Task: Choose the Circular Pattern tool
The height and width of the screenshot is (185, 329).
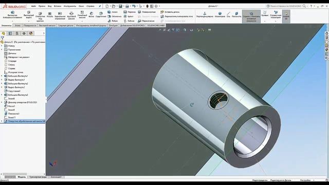Action: (x=71, y=16)
